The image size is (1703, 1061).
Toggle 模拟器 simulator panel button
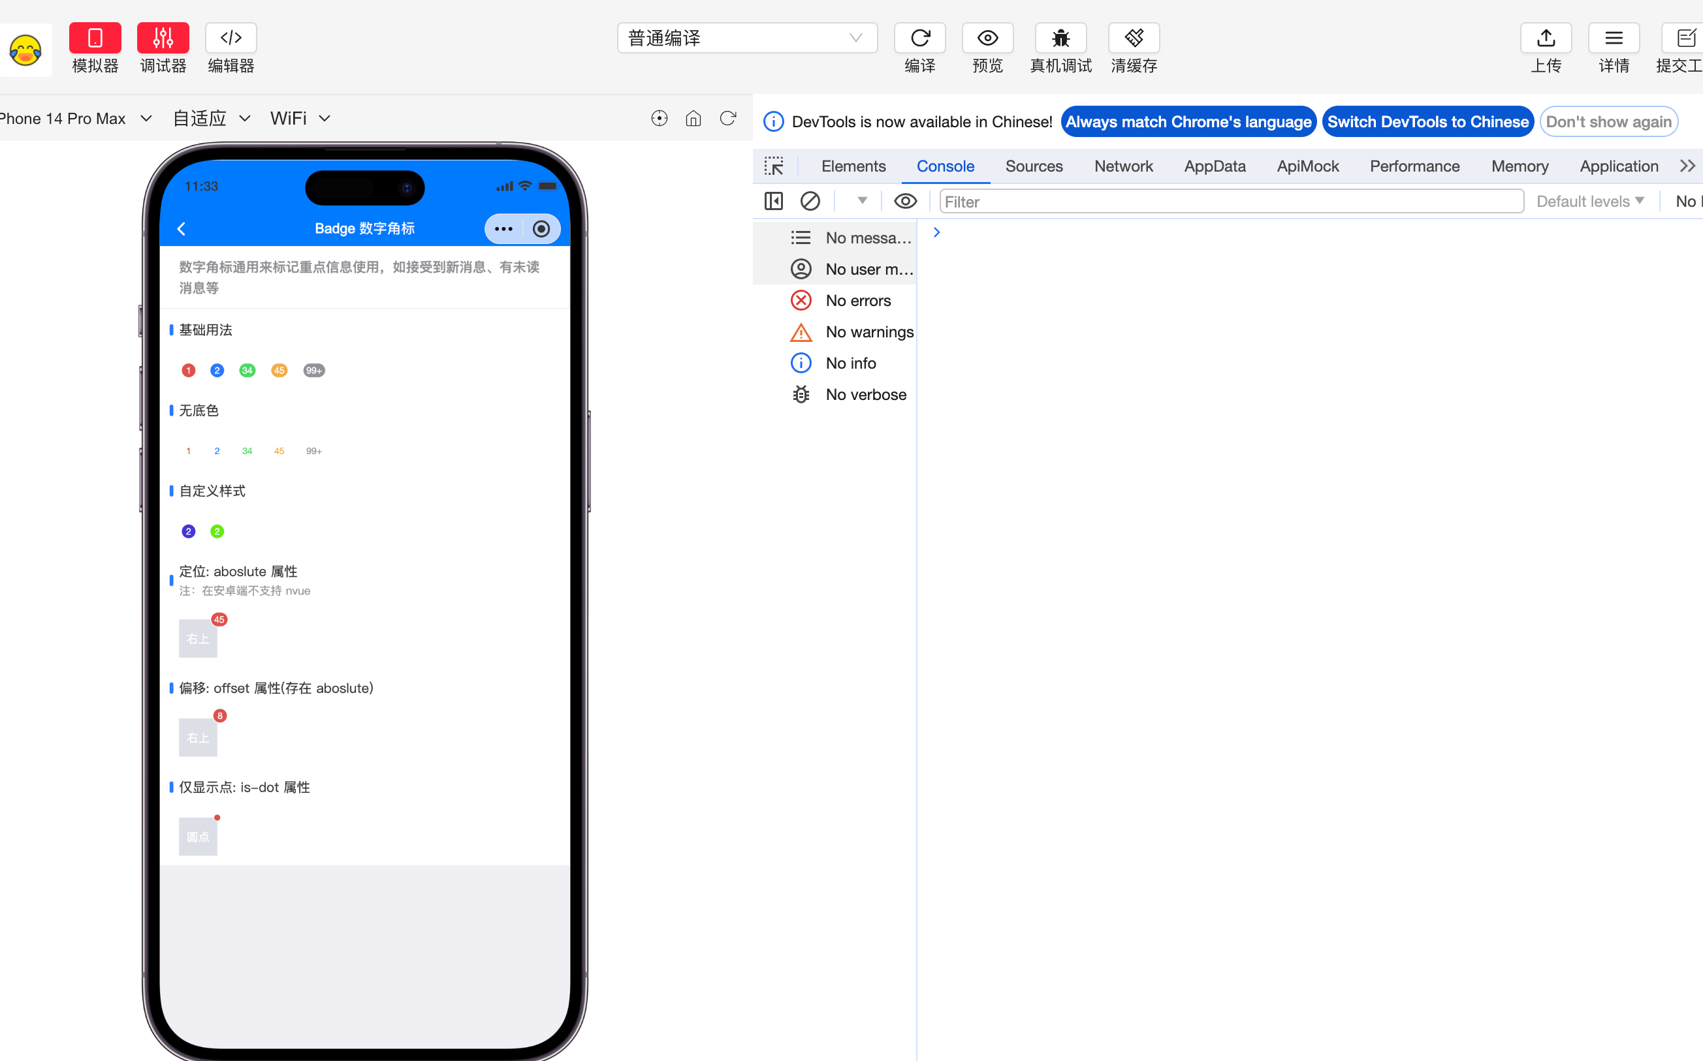coord(95,38)
